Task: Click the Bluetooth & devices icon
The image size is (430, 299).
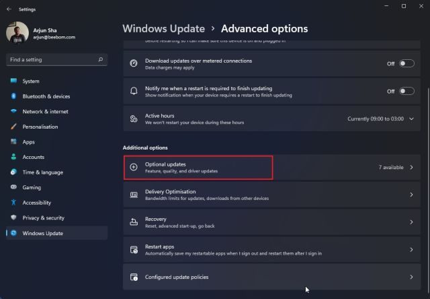Action: [13, 96]
